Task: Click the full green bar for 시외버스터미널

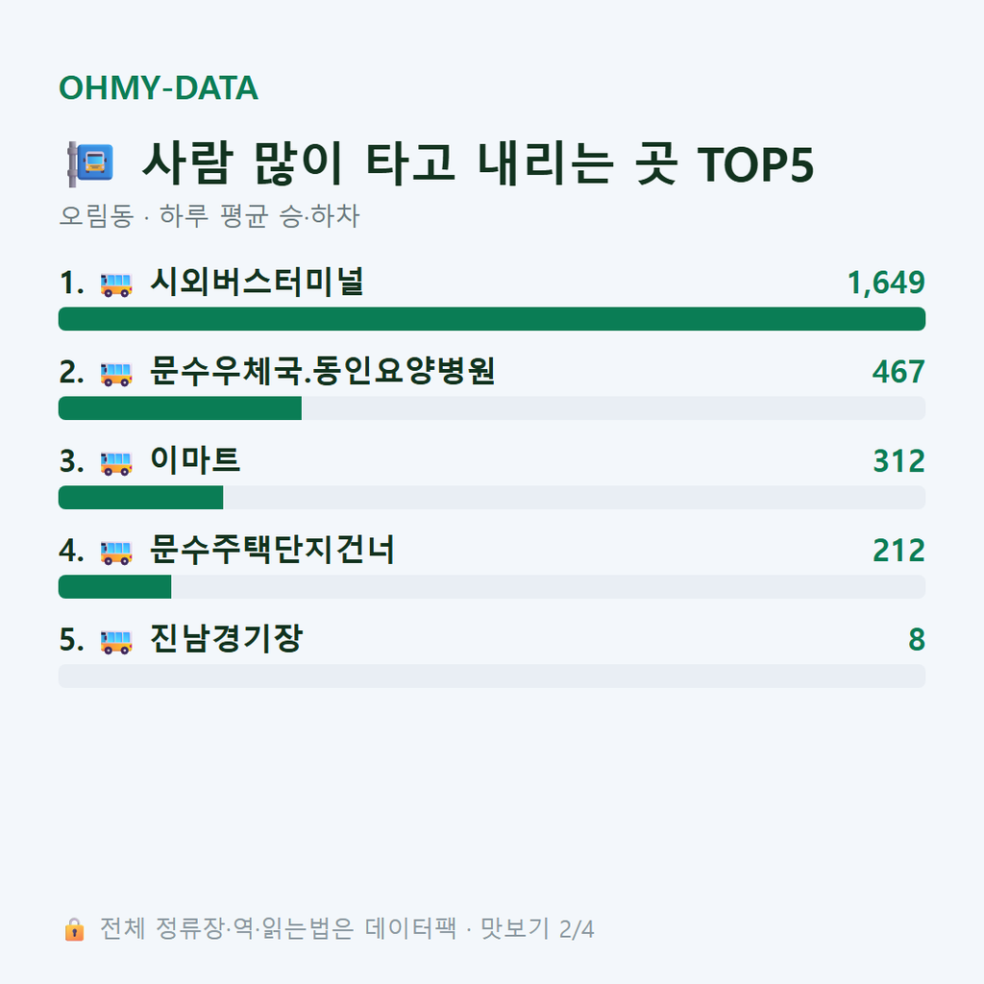Action: coord(492,319)
